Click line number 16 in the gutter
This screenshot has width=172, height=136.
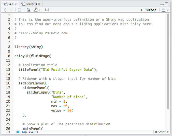pyautogui.click(x=8, y=83)
